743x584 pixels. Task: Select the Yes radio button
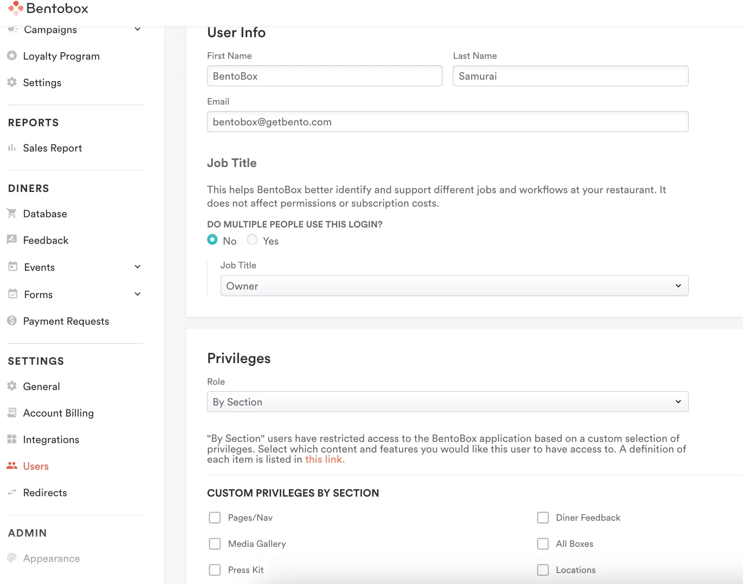253,240
